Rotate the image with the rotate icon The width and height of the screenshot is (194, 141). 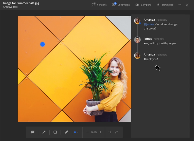[x=110, y=132]
